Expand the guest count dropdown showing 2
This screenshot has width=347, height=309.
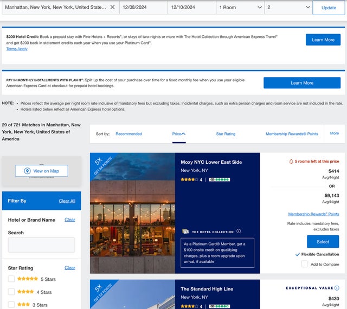point(288,8)
